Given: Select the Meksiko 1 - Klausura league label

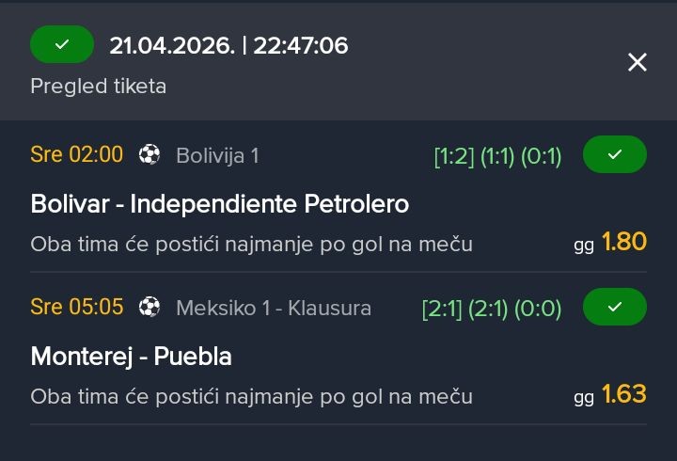Looking at the screenshot, I should (274, 308).
